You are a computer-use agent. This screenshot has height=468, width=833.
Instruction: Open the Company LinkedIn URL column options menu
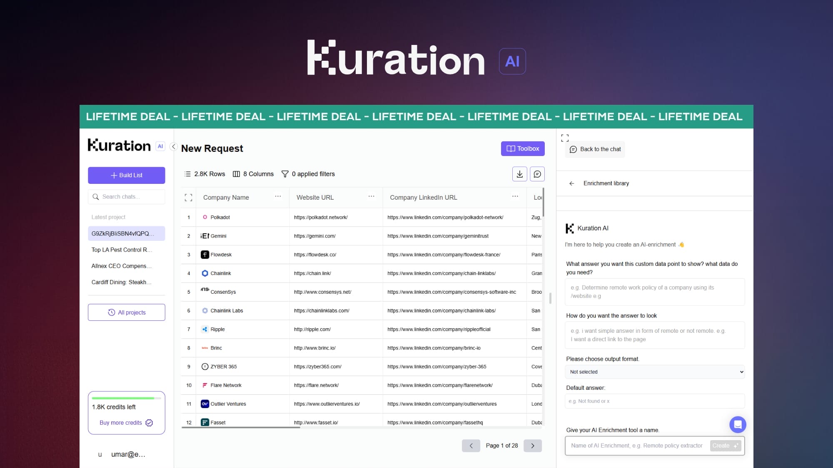[515, 196]
